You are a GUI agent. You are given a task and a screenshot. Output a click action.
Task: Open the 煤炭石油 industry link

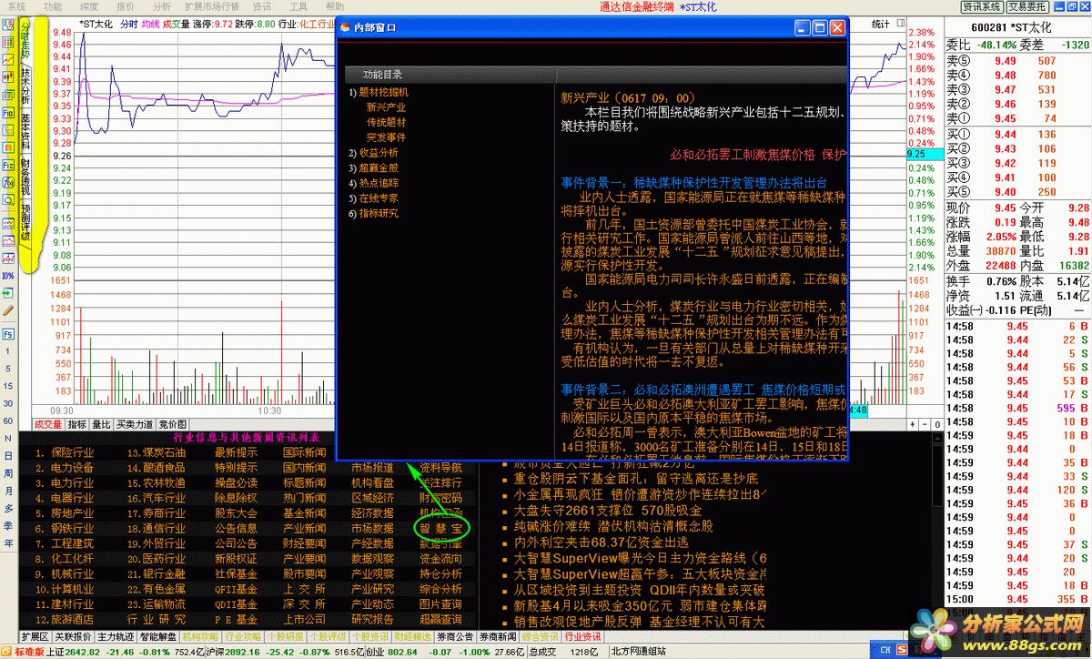click(163, 452)
